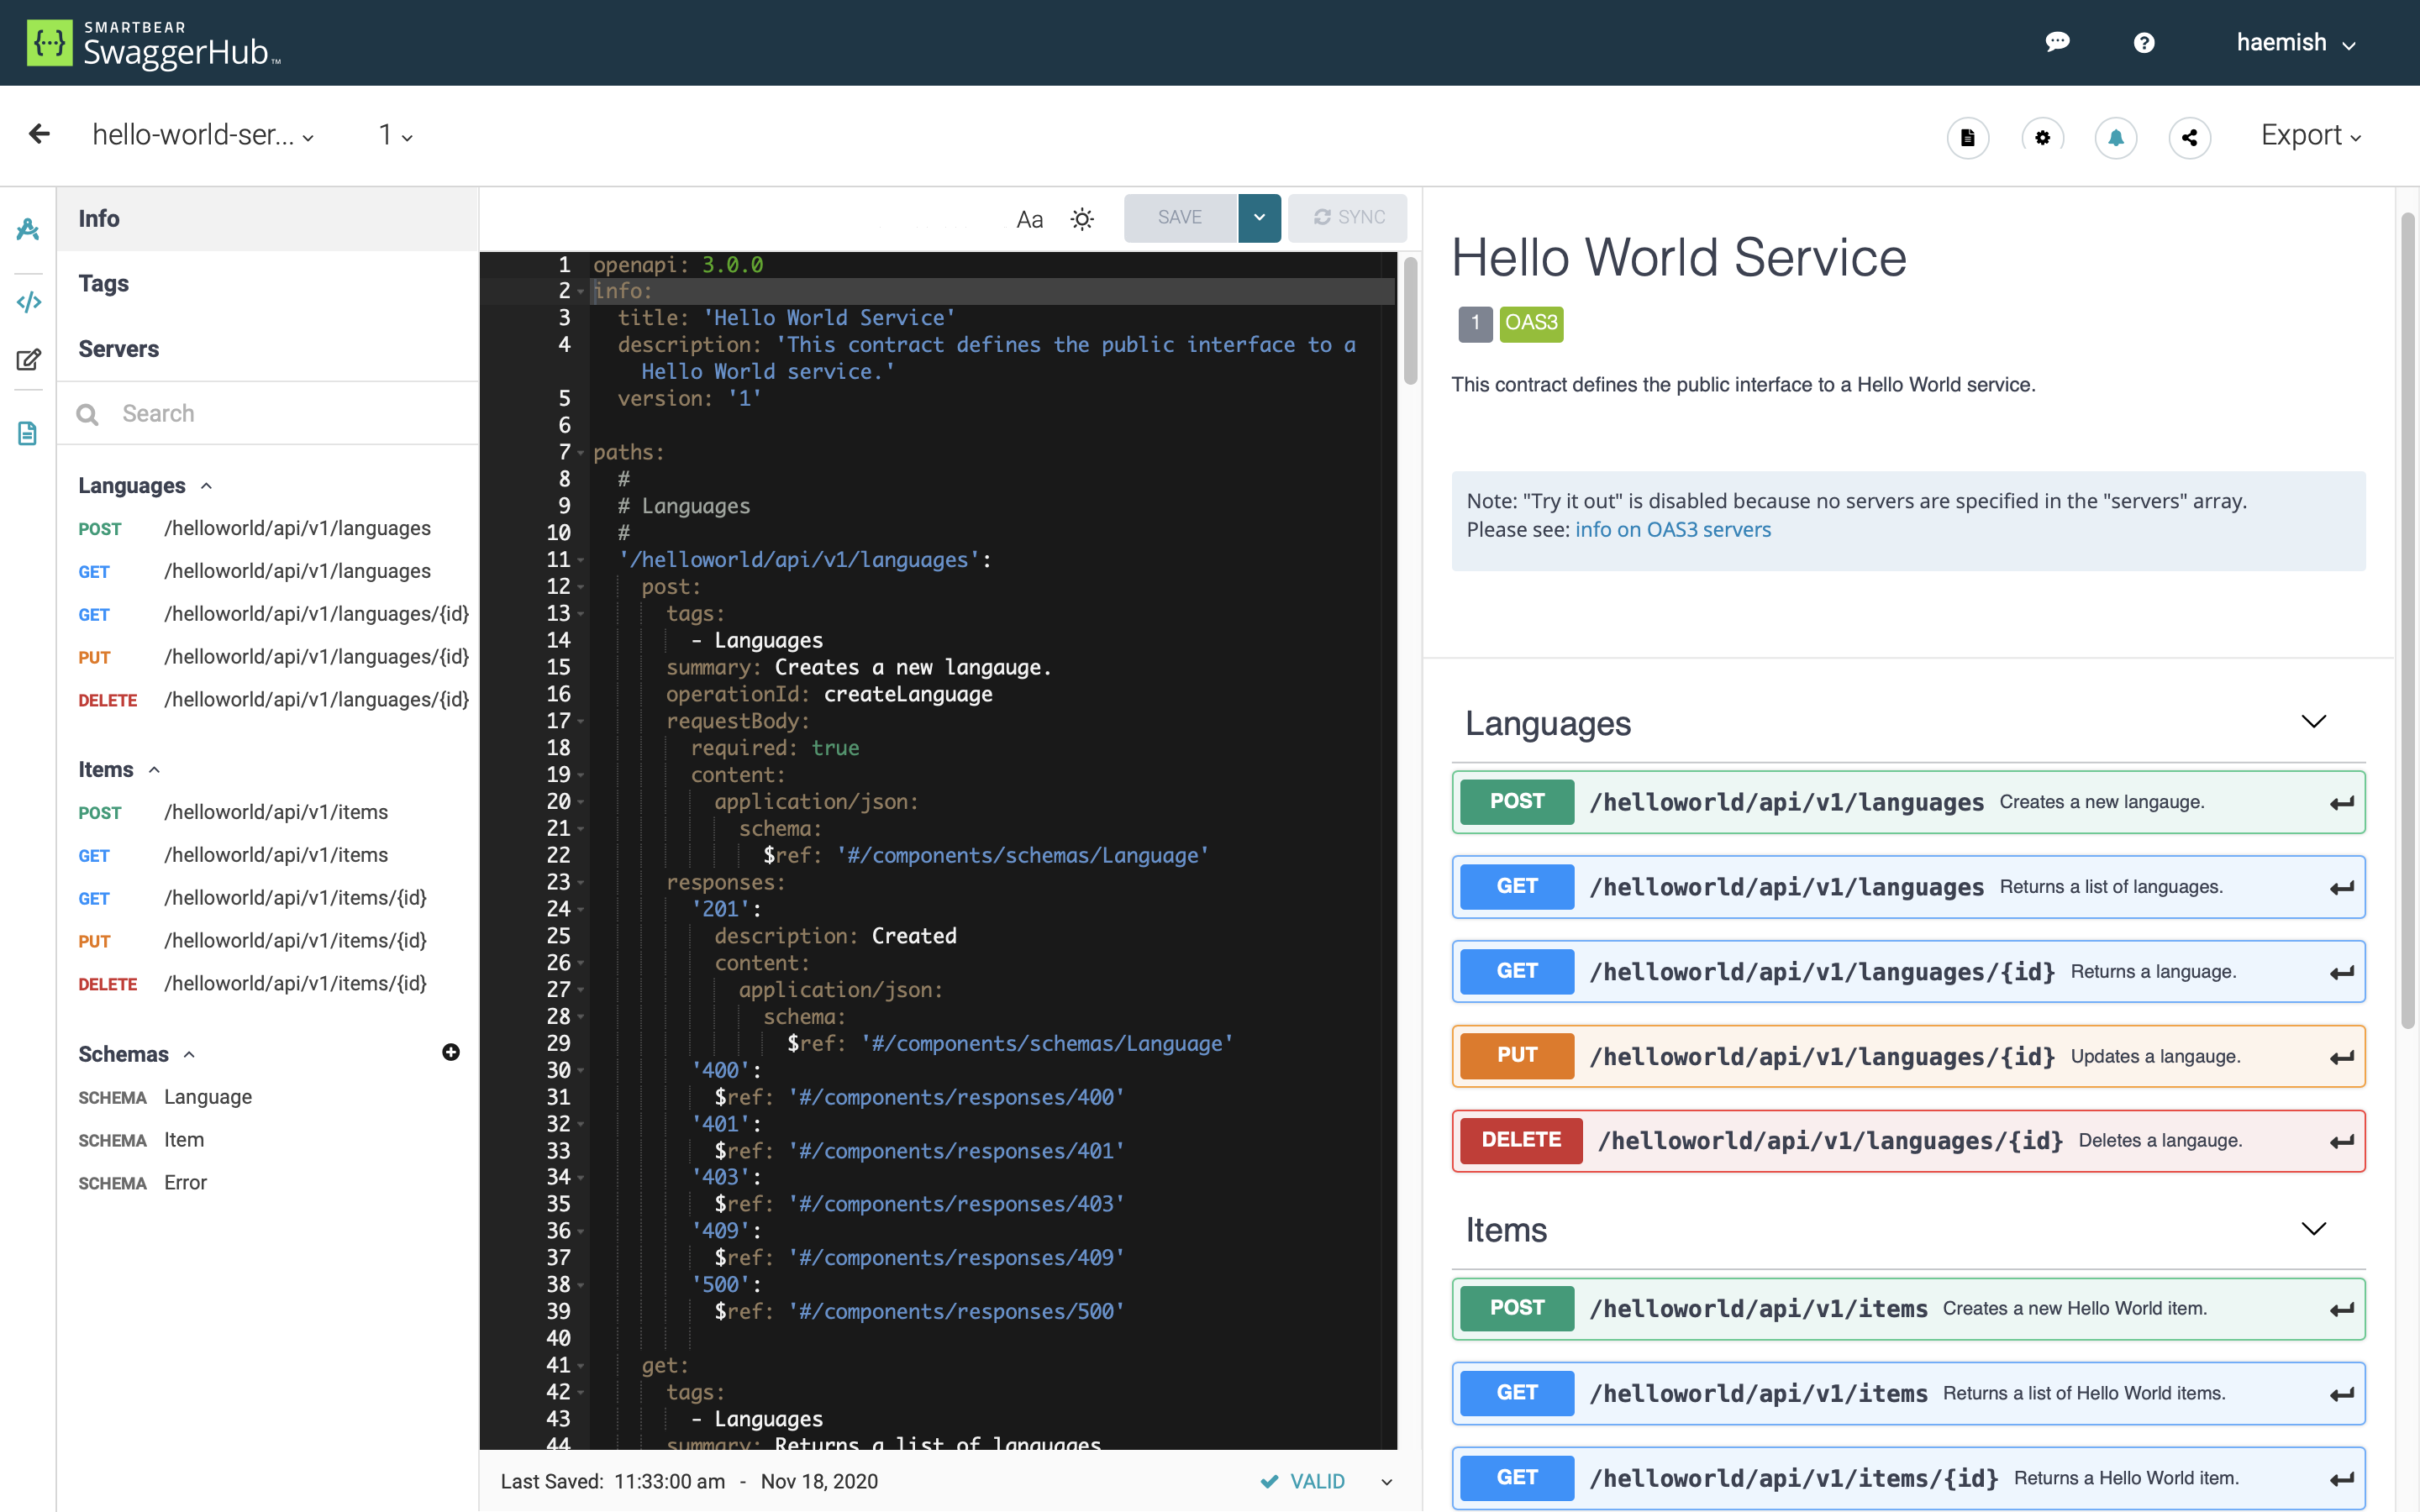Image resolution: width=2420 pixels, height=1512 pixels.
Task: Open the haemish account menu
Action: [x=2296, y=42]
